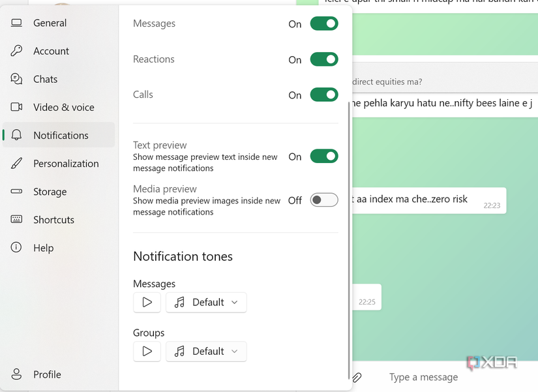Click the message about nifty bees
This screenshot has width=538, height=392.
point(445,103)
